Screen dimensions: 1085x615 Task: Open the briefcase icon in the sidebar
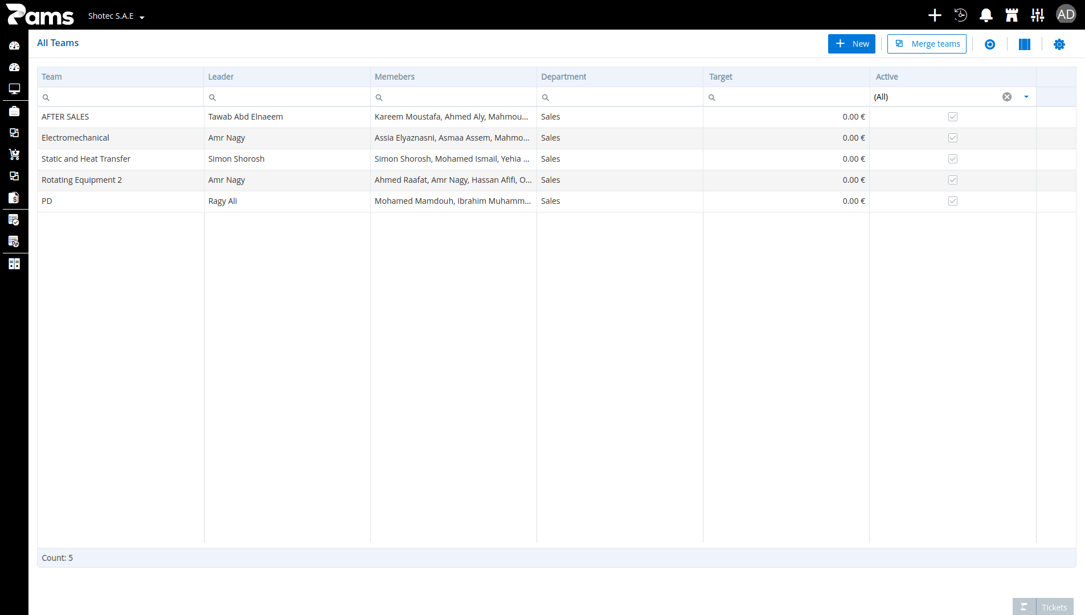pyautogui.click(x=14, y=111)
